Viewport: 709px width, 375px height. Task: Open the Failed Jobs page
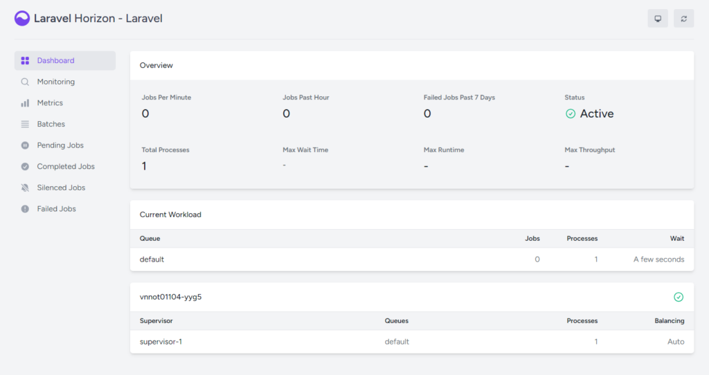[65, 209]
